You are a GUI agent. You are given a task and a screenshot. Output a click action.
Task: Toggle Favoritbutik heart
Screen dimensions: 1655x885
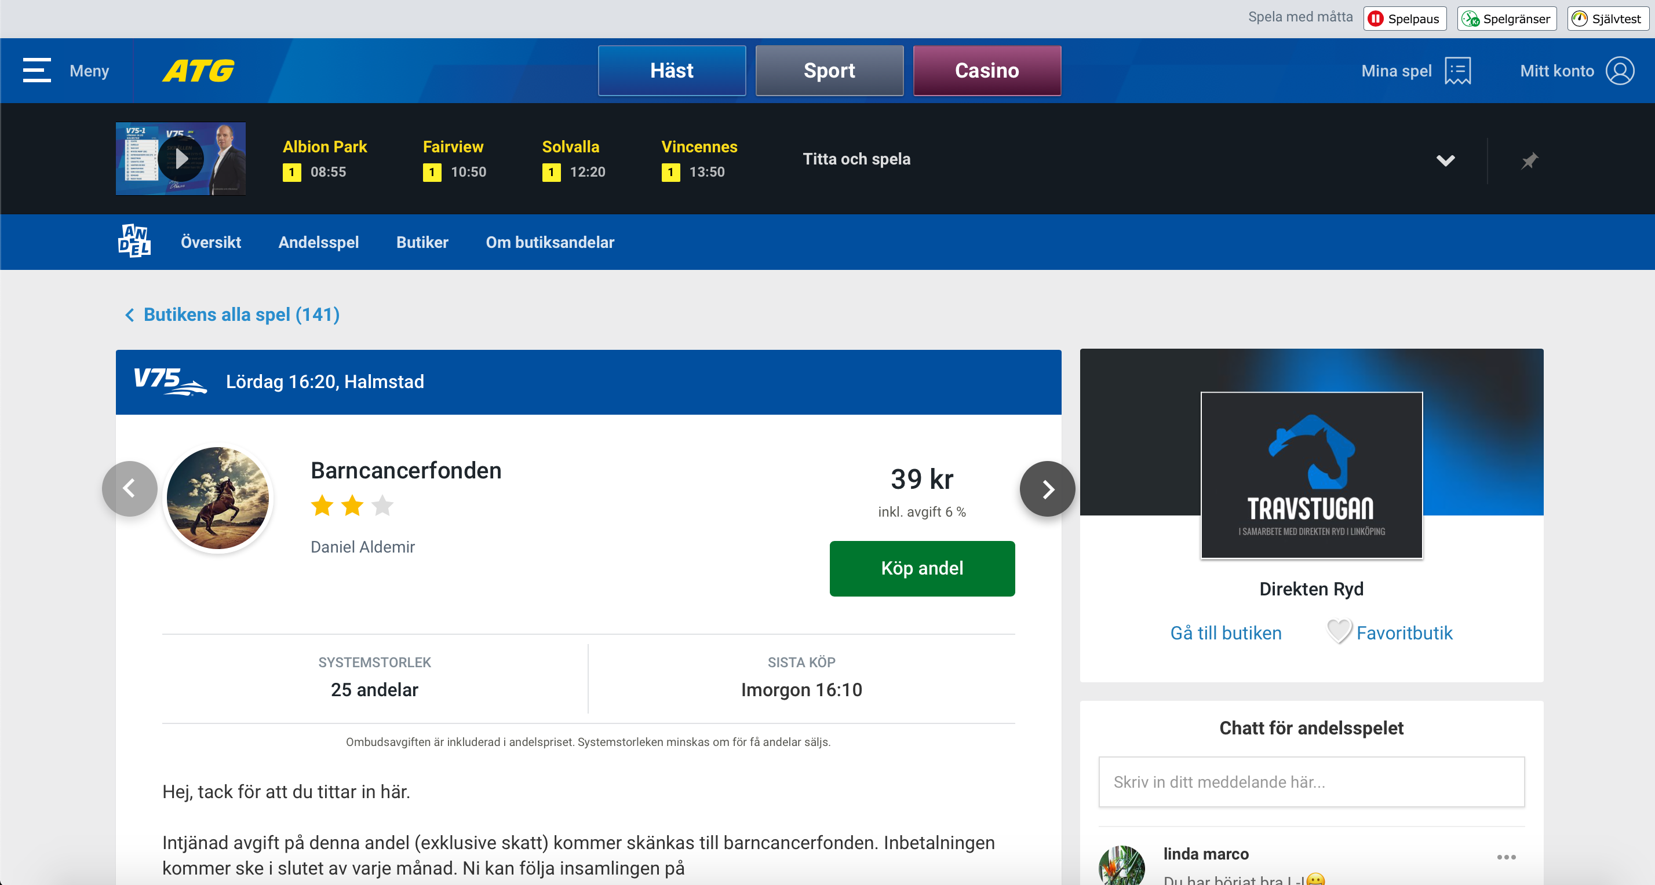click(x=1340, y=631)
